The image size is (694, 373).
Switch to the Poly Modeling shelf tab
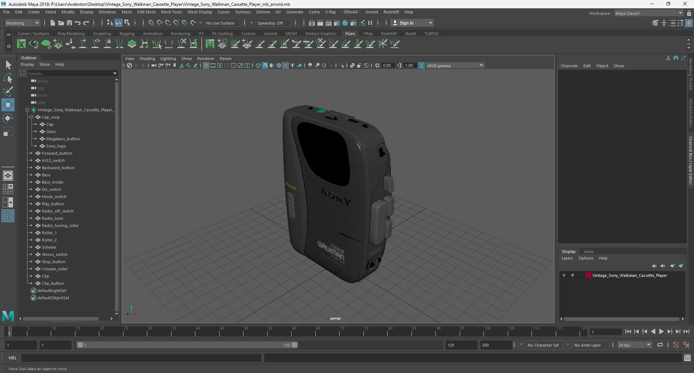[x=71, y=34]
